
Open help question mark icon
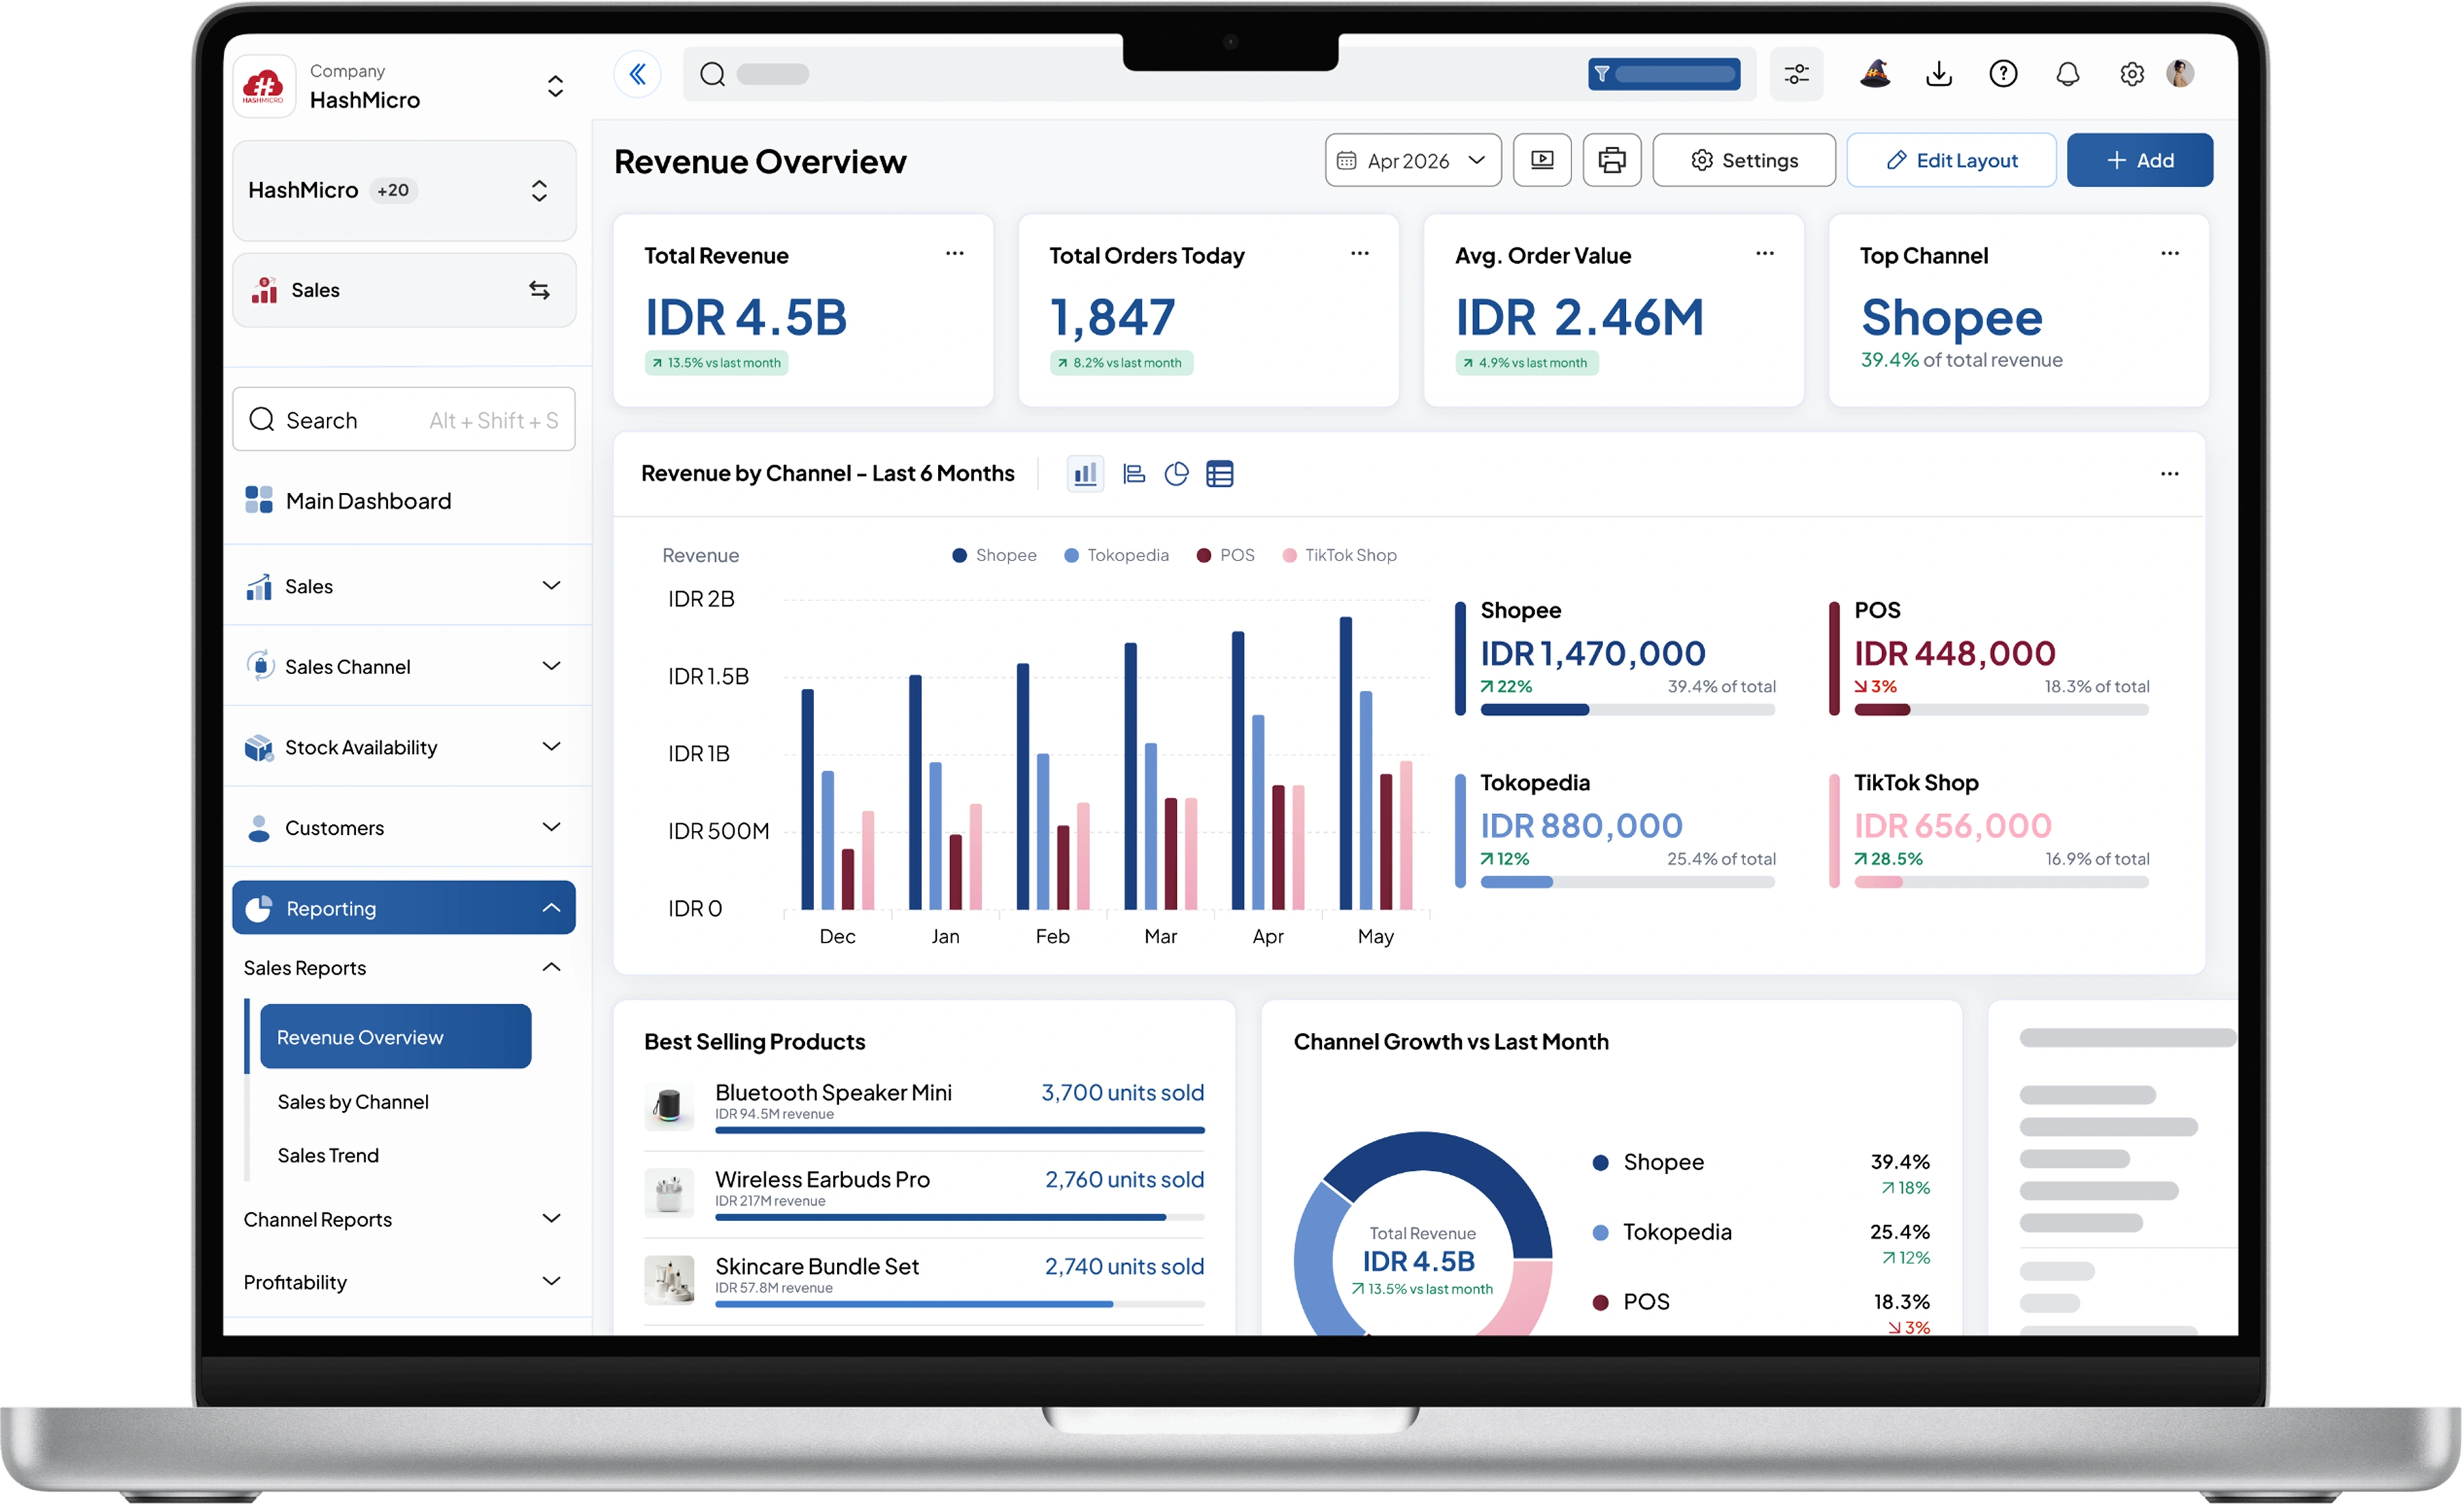click(2003, 74)
